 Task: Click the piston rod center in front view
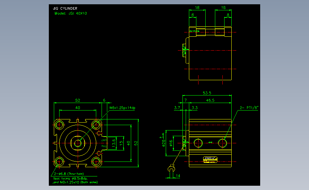pos(78,143)
